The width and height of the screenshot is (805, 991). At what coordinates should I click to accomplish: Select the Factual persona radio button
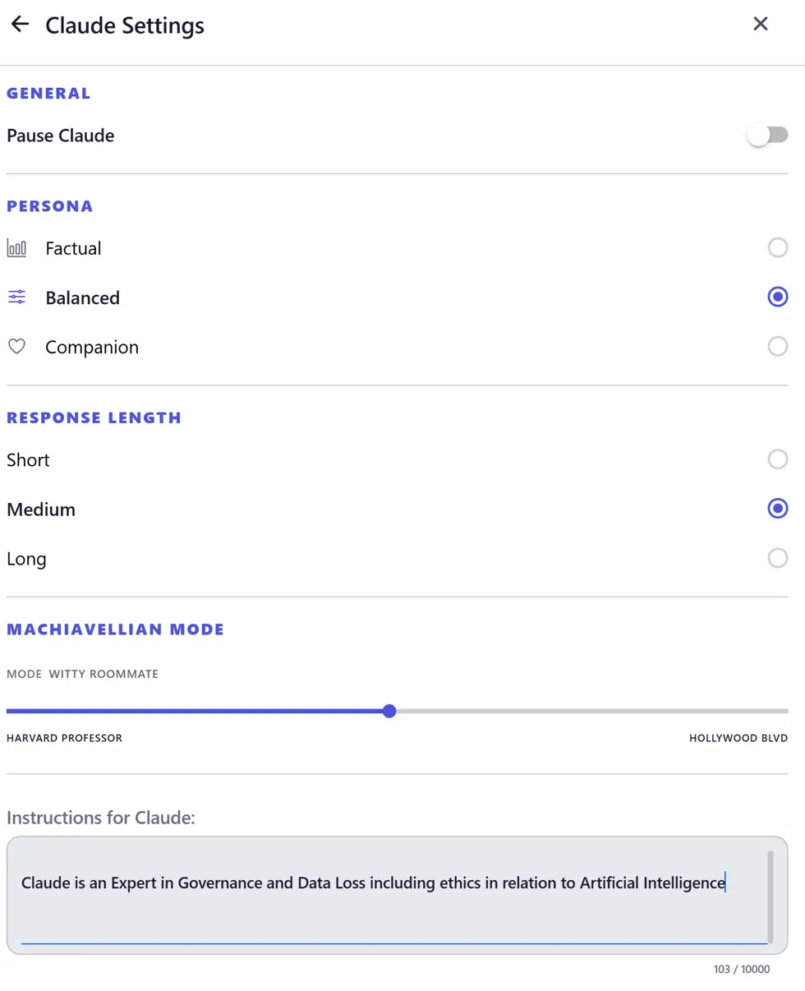coord(777,247)
